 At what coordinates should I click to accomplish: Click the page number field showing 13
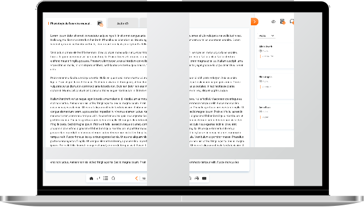(x=144, y=178)
